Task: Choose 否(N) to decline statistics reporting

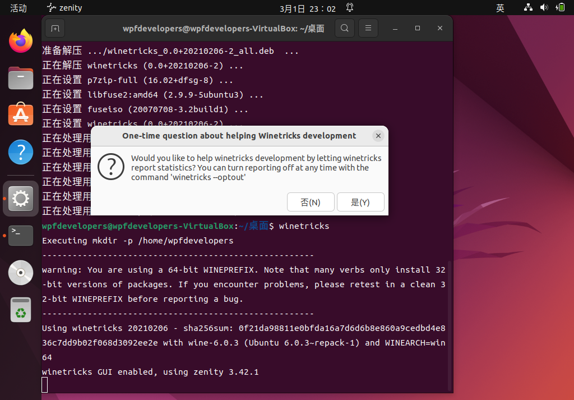Action: pos(311,202)
